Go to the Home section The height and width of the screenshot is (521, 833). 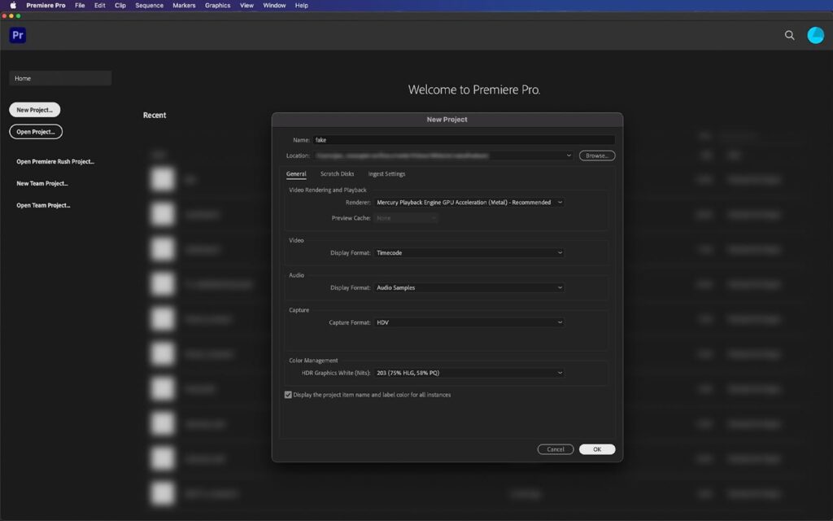pos(60,78)
